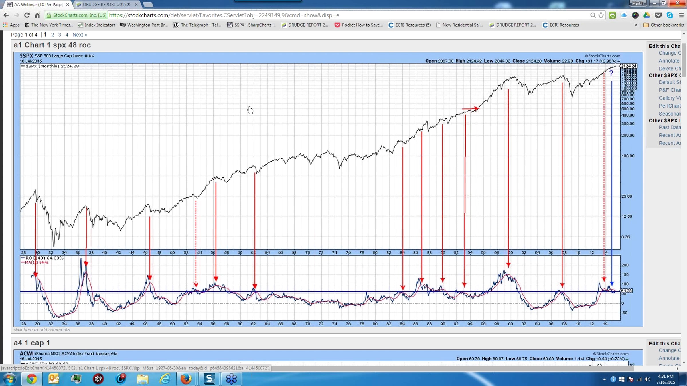
Task: Open the Pocket How to Save bookmark
Action: pyautogui.click(x=359, y=25)
